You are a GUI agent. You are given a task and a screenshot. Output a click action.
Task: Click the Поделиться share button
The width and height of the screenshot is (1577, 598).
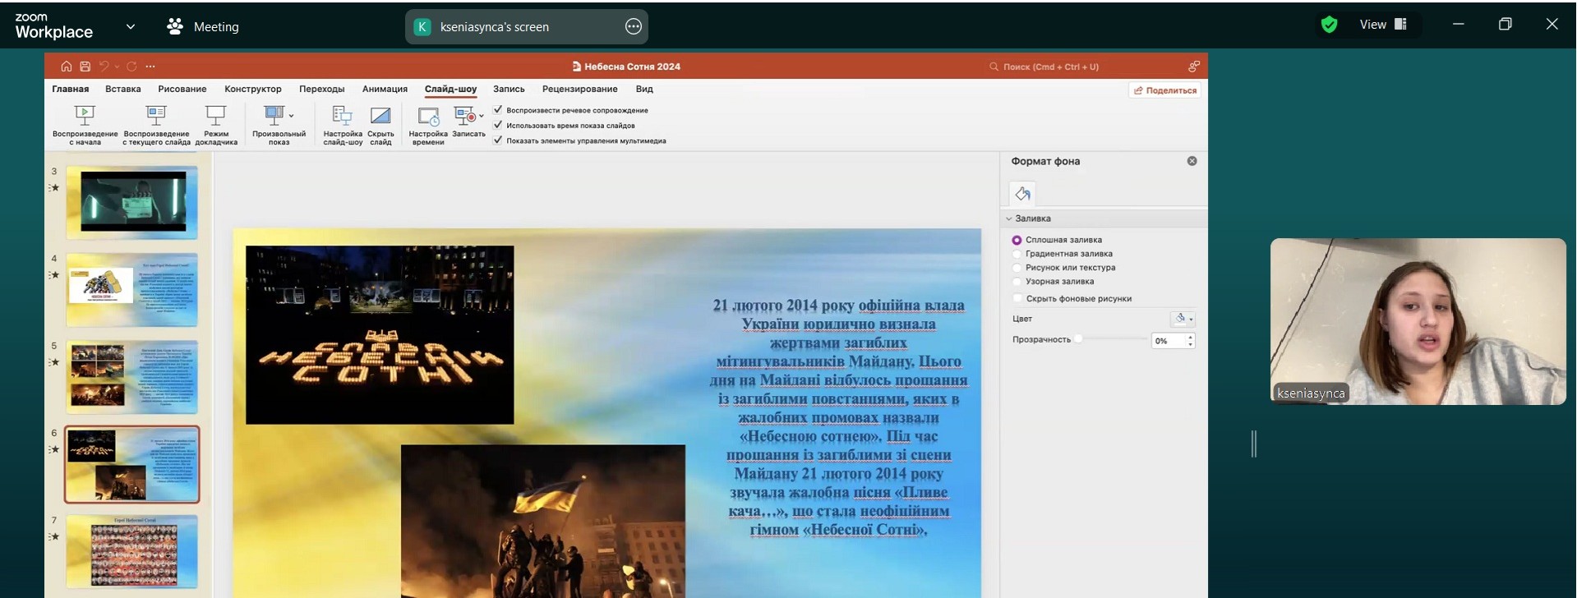tap(1165, 90)
